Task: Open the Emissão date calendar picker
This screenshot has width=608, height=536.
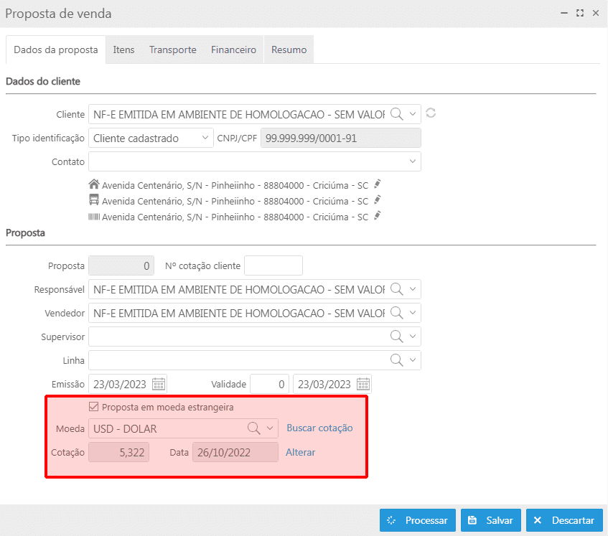Action: pyautogui.click(x=159, y=384)
